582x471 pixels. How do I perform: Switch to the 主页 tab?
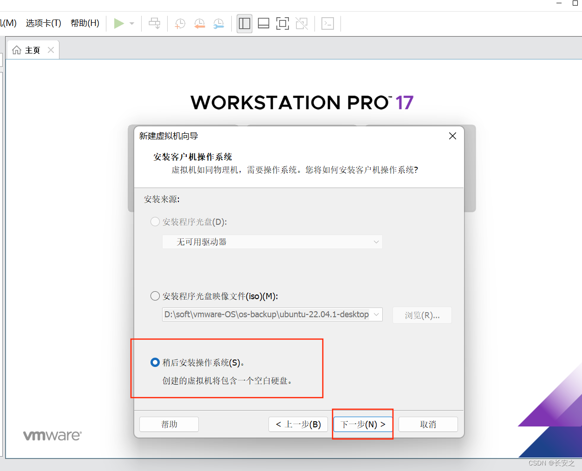coord(33,50)
